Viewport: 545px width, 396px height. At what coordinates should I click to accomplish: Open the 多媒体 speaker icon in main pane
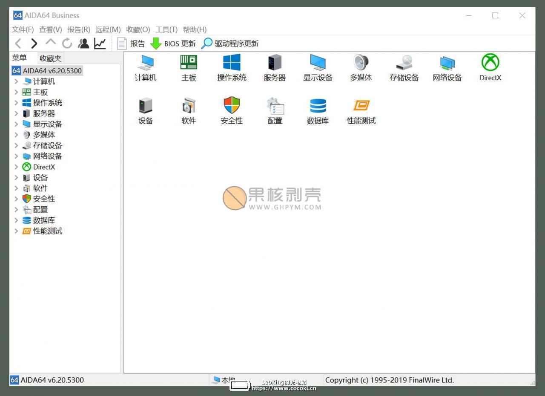pyautogui.click(x=361, y=68)
